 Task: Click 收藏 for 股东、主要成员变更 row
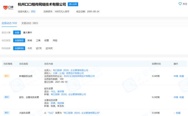tap(182, 97)
